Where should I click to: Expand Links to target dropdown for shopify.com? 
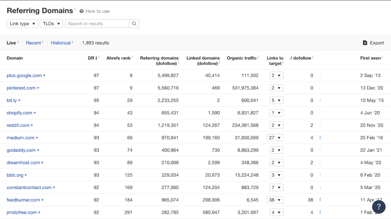[276, 113]
